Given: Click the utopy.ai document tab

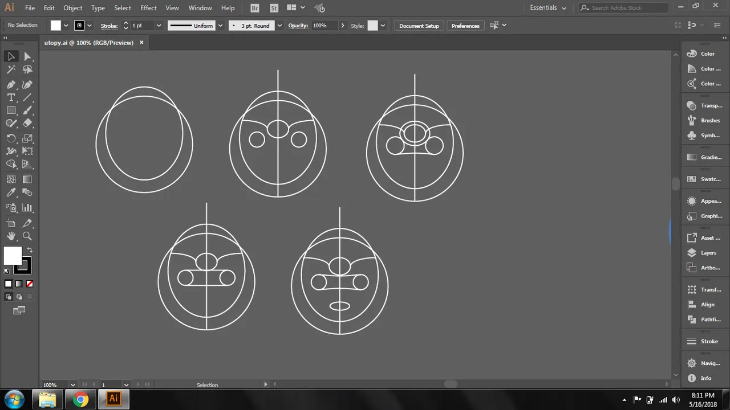Looking at the screenshot, I should 89,43.
